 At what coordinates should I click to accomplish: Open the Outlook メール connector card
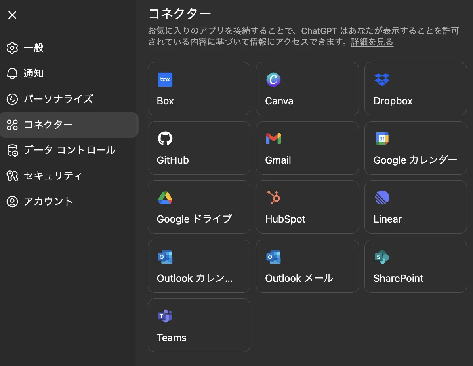pyautogui.click(x=307, y=266)
